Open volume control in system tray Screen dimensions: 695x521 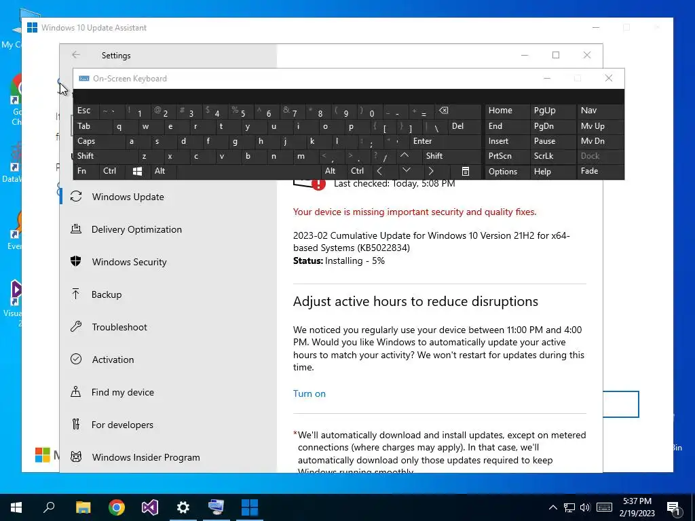pyautogui.click(x=585, y=507)
